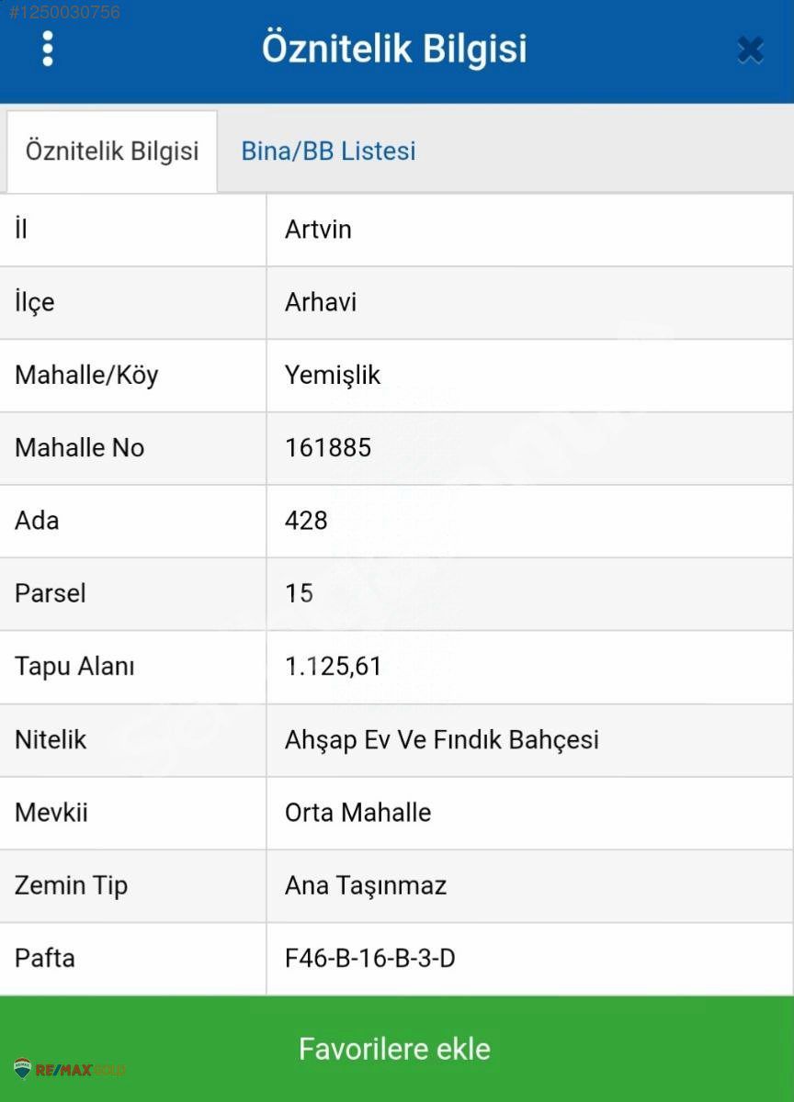
Task: Click the listing number #1250030756
Action: (x=64, y=12)
